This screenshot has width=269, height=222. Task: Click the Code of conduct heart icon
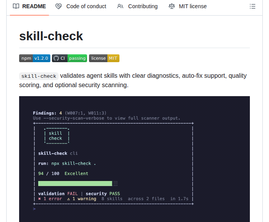coord(59,6)
